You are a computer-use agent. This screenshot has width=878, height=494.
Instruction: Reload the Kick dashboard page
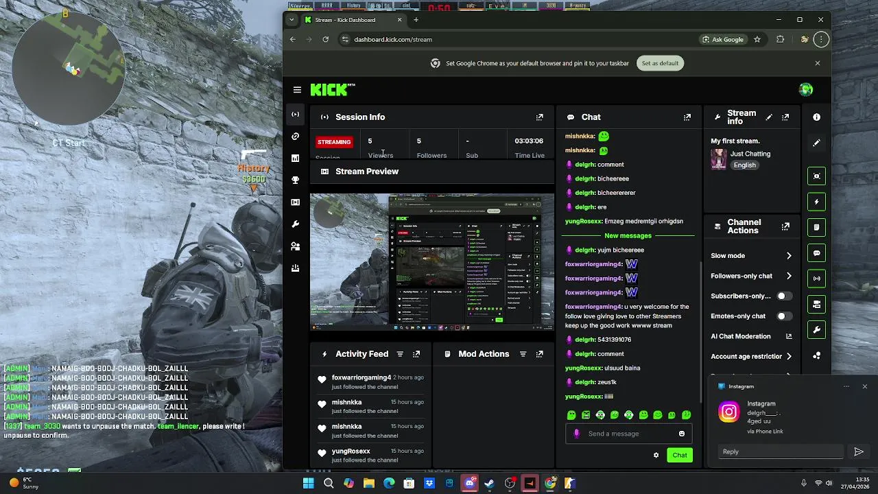326,39
